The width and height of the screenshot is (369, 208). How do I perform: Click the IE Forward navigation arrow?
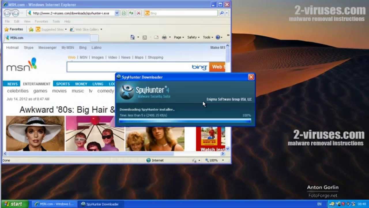click(15, 13)
